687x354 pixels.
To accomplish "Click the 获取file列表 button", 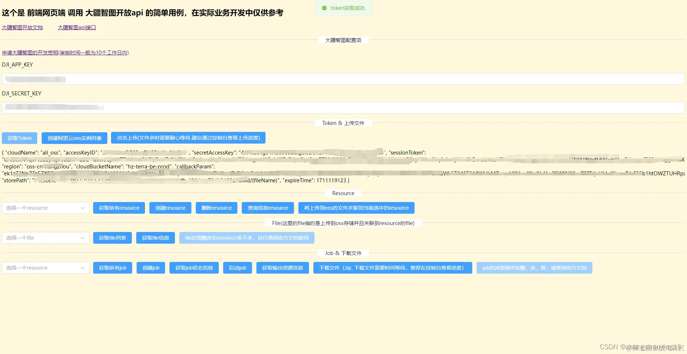I will pos(112,238).
